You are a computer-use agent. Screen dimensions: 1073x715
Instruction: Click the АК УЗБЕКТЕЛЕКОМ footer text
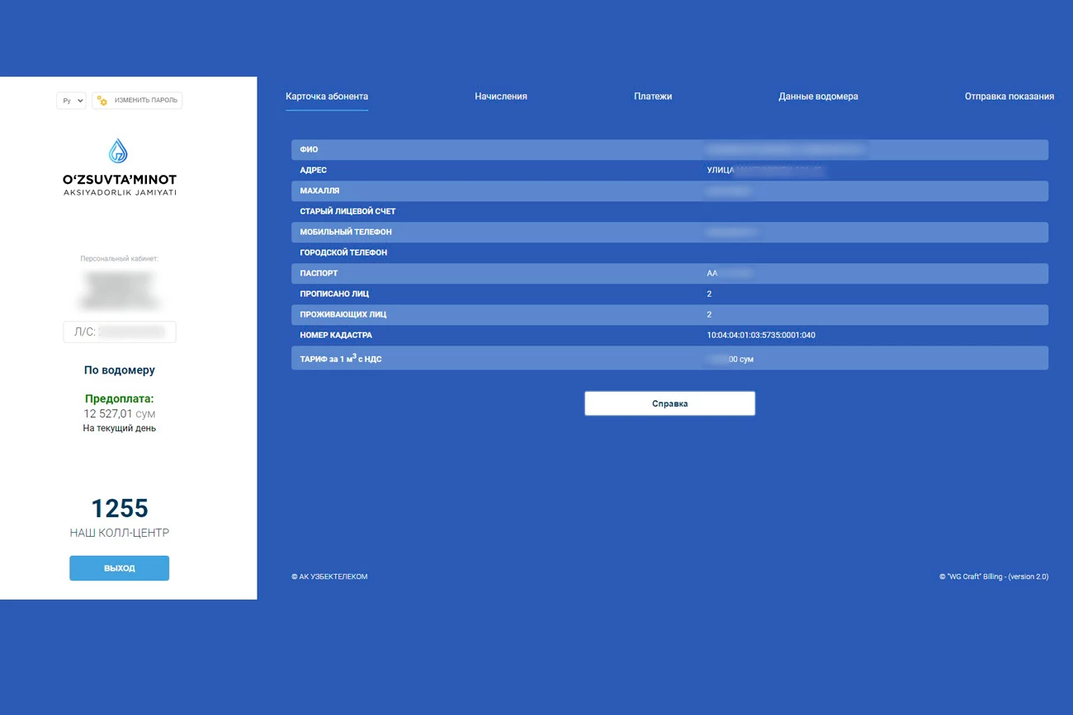click(x=329, y=576)
